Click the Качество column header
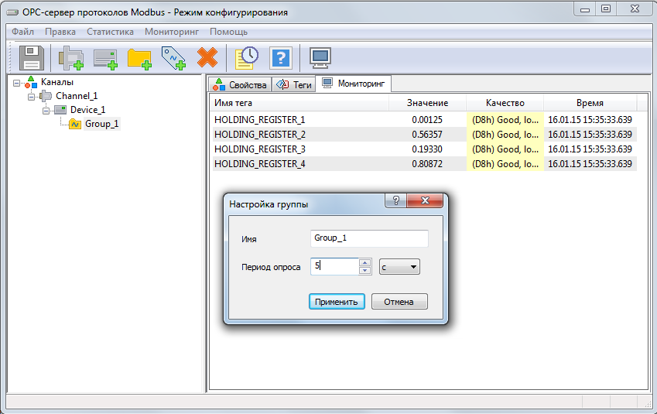The height and width of the screenshot is (414, 657). [505, 103]
